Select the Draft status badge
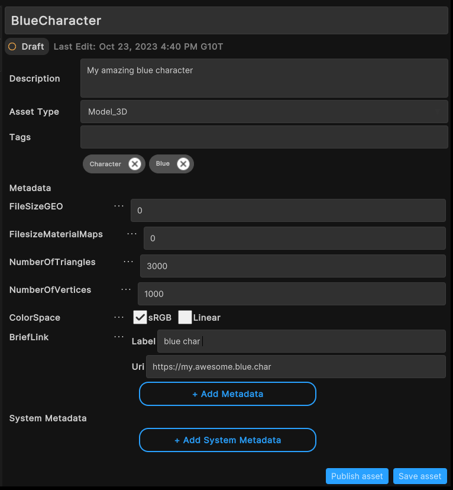Screen dimensions: 453x490 click(27, 46)
